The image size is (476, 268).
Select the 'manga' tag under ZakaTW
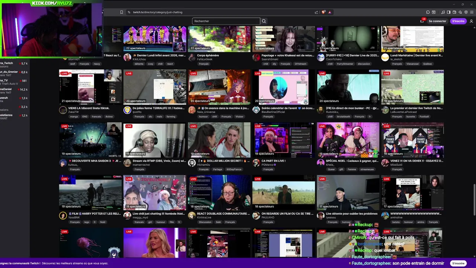click(74, 117)
